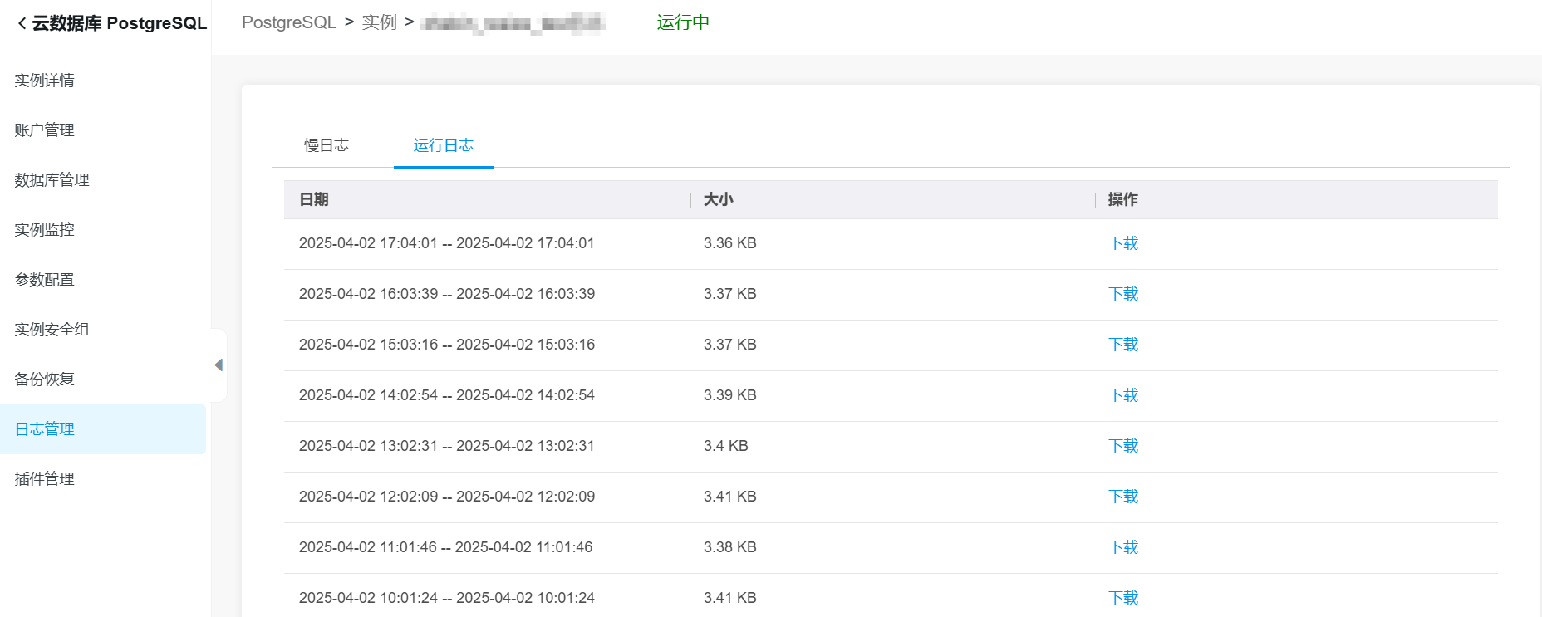Image resolution: width=1542 pixels, height=617 pixels.
Task: Switch to the 慢日志 tab
Action: tap(326, 145)
